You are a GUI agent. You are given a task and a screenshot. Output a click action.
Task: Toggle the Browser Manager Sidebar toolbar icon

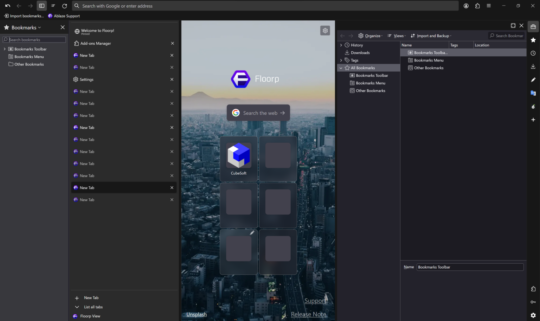tap(41, 6)
